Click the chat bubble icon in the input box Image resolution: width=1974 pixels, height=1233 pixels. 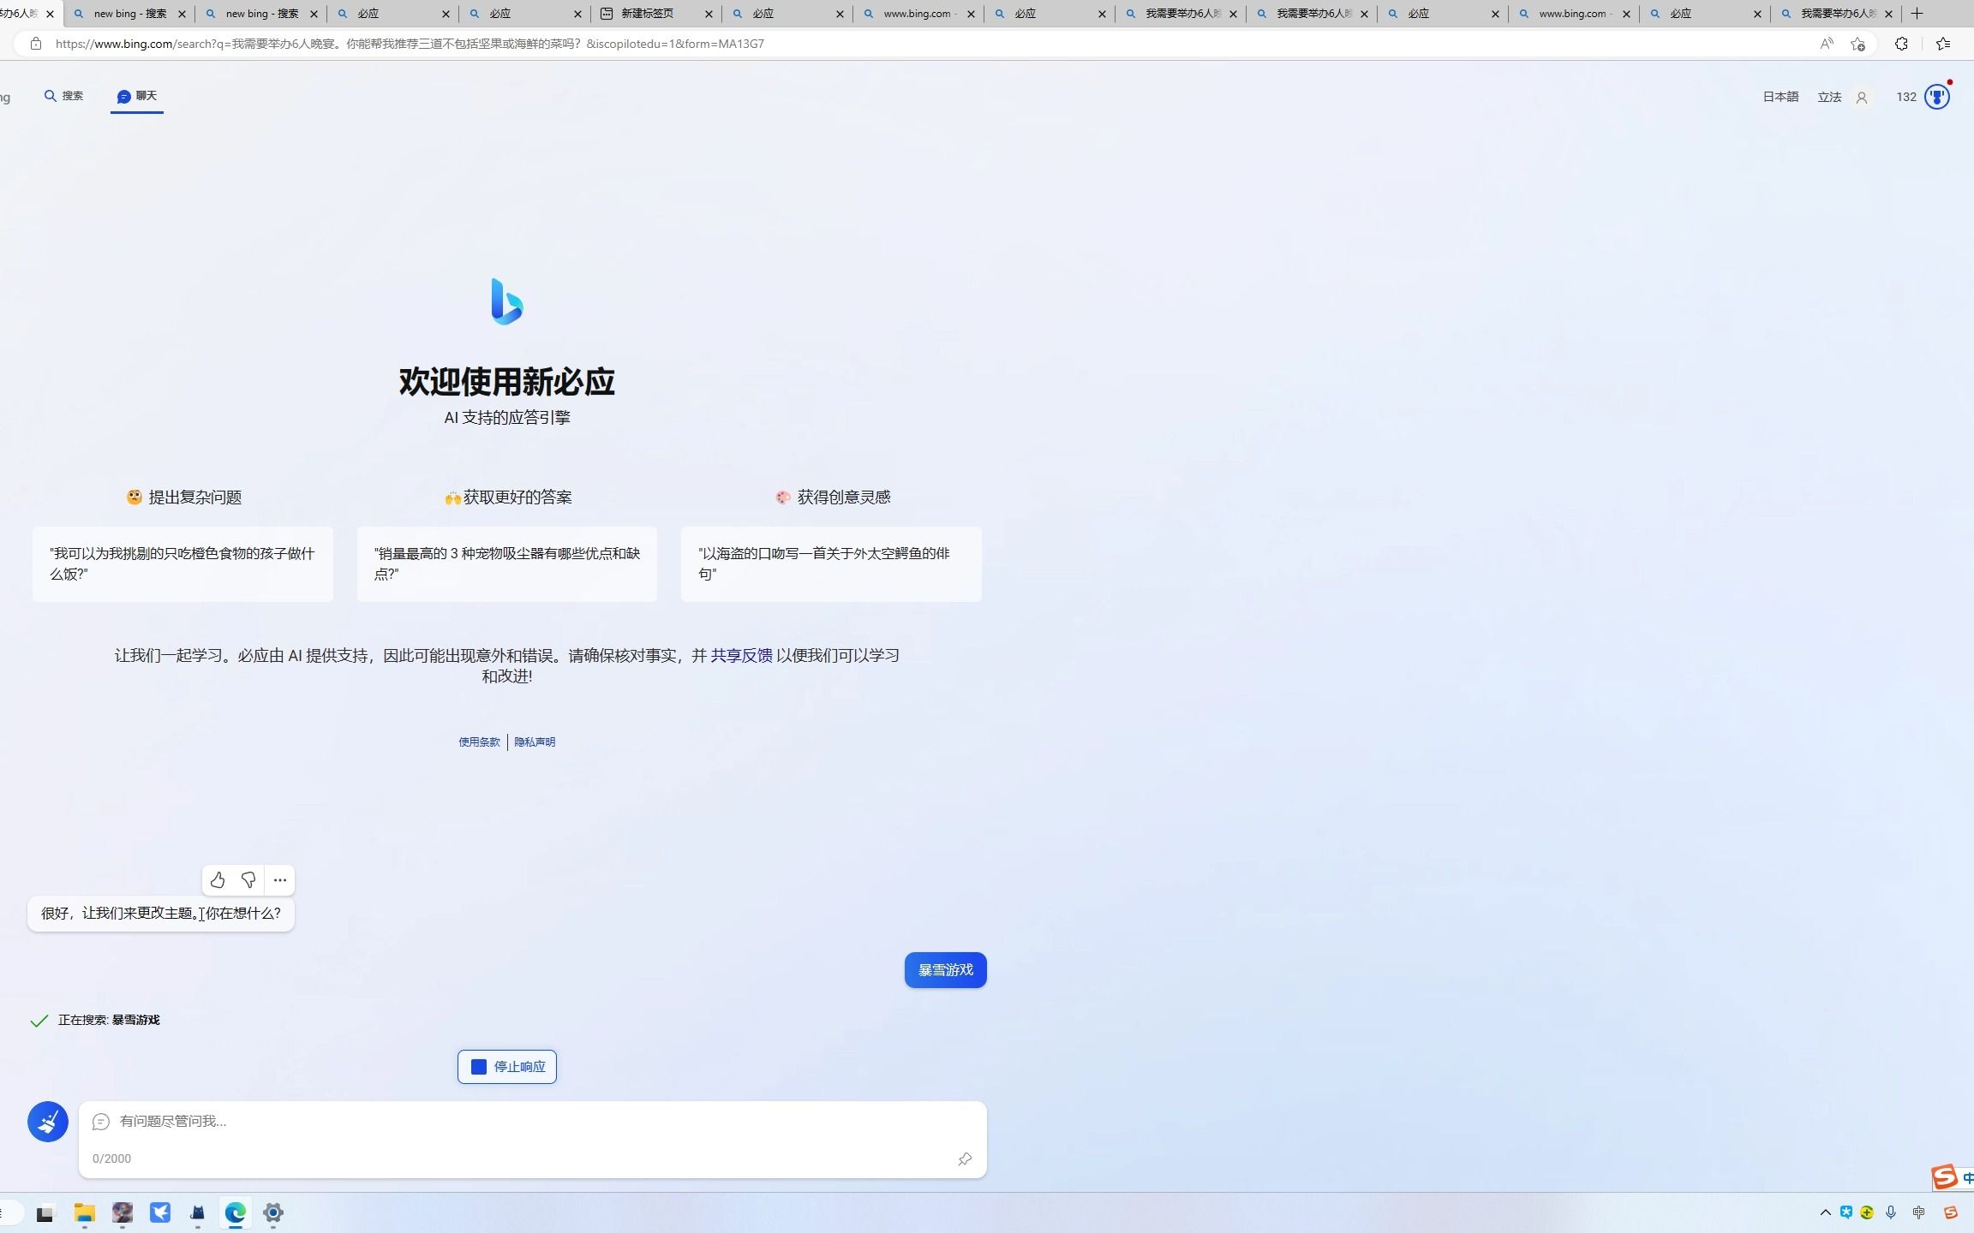pyautogui.click(x=101, y=1122)
